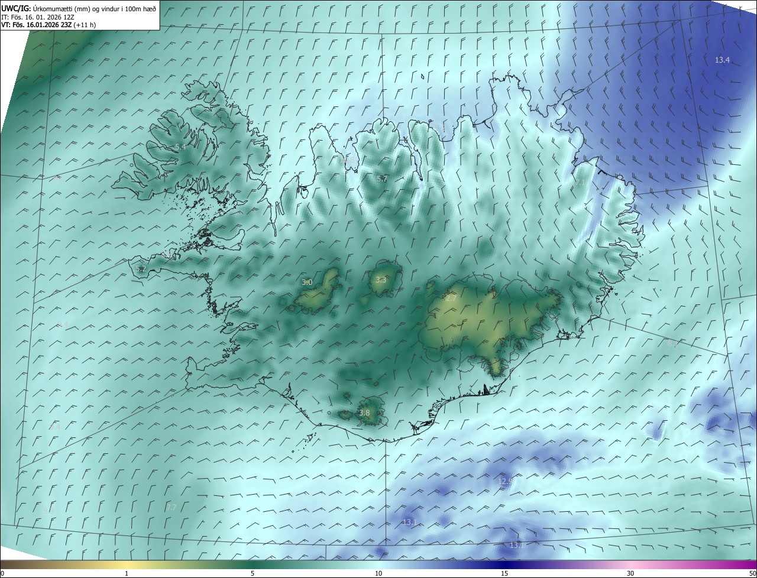Click the color scale tick labelled 5
The image size is (757, 578).
click(x=253, y=573)
